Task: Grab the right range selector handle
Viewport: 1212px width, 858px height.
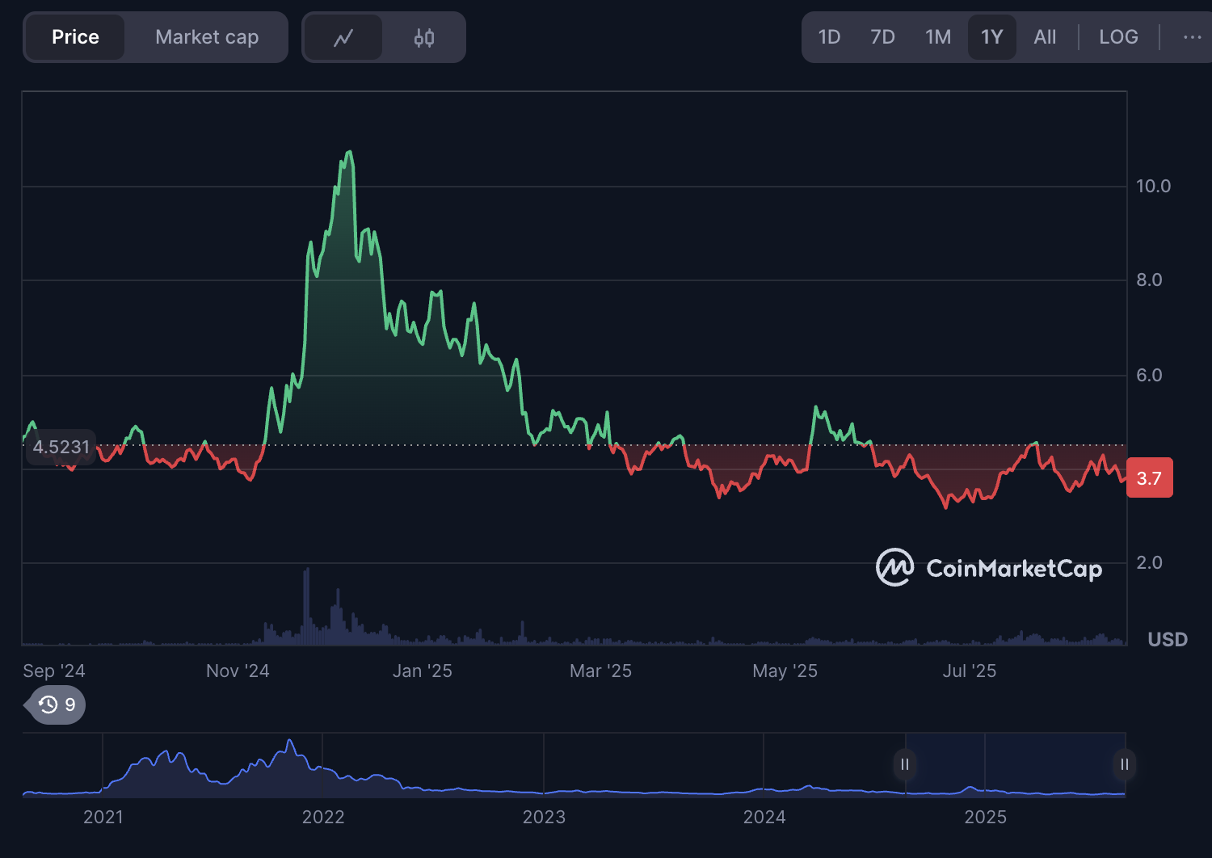Action: tap(1124, 764)
